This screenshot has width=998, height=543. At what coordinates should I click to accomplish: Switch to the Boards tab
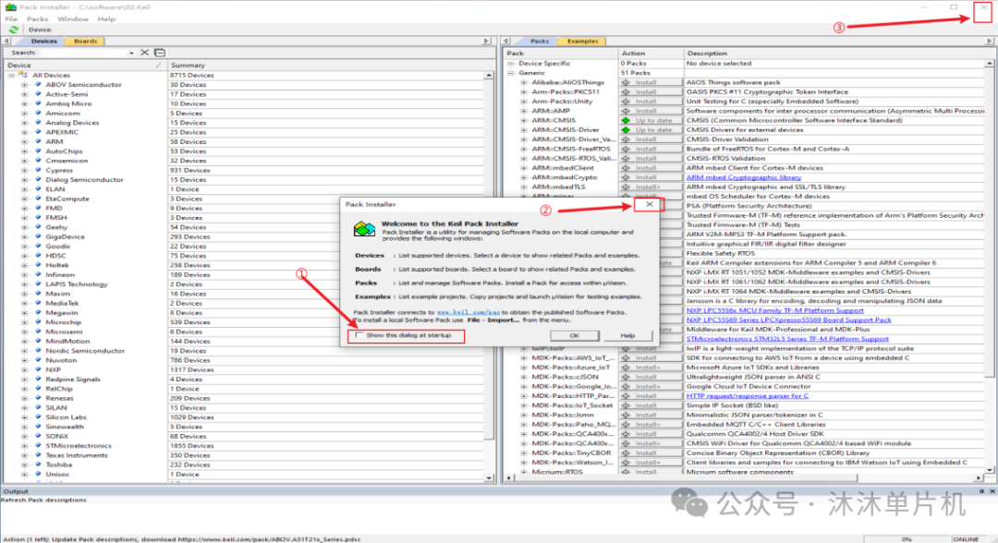(x=85, y=42)
